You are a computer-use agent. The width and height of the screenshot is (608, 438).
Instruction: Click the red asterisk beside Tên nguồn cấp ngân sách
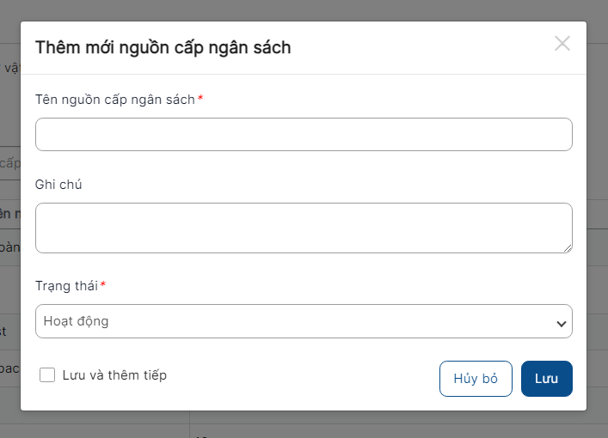click(x=200, y=99)
